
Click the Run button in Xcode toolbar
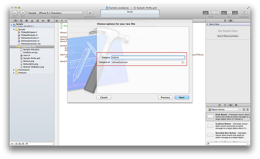point(15,13)
